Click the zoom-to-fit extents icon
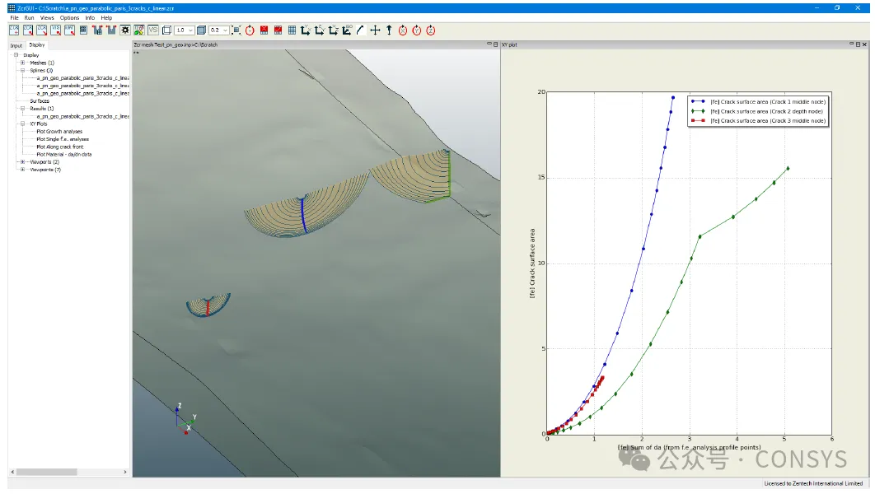 (x=236, y=30)
